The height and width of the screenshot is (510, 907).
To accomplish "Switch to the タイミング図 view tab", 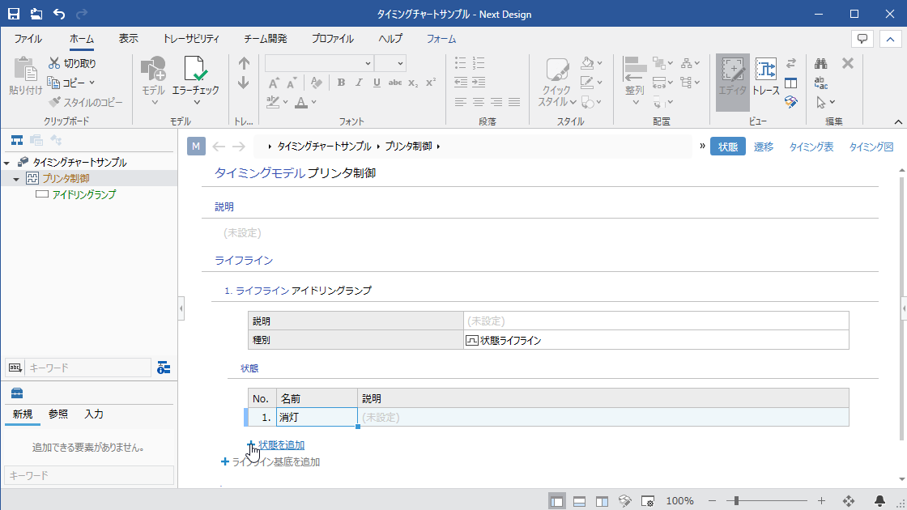I will [x=871, y=147].
